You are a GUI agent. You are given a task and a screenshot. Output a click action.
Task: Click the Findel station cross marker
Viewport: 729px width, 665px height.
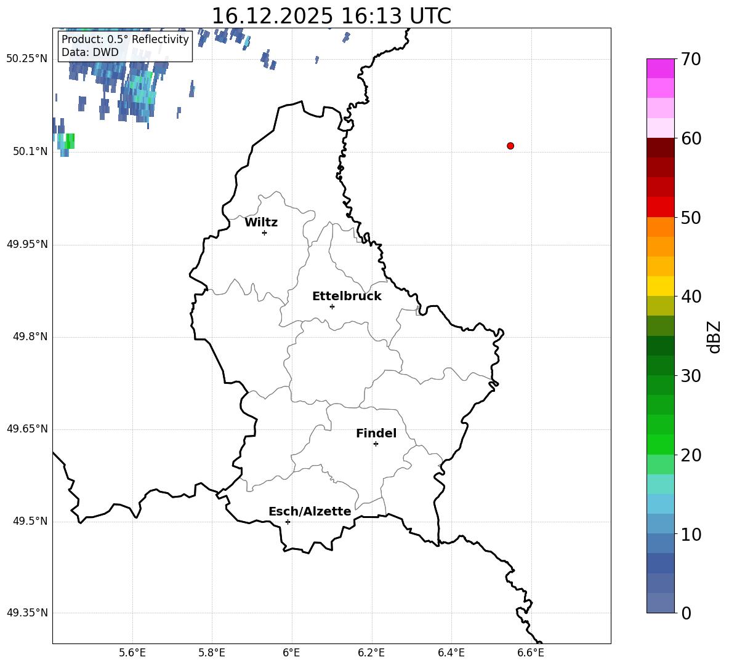tap(376, 444)
